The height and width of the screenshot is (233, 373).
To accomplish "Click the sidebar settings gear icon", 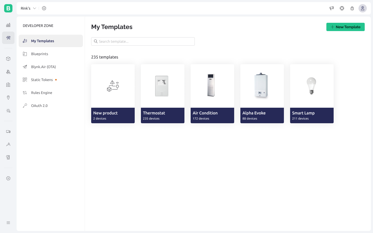I will (x=8, y=178).
